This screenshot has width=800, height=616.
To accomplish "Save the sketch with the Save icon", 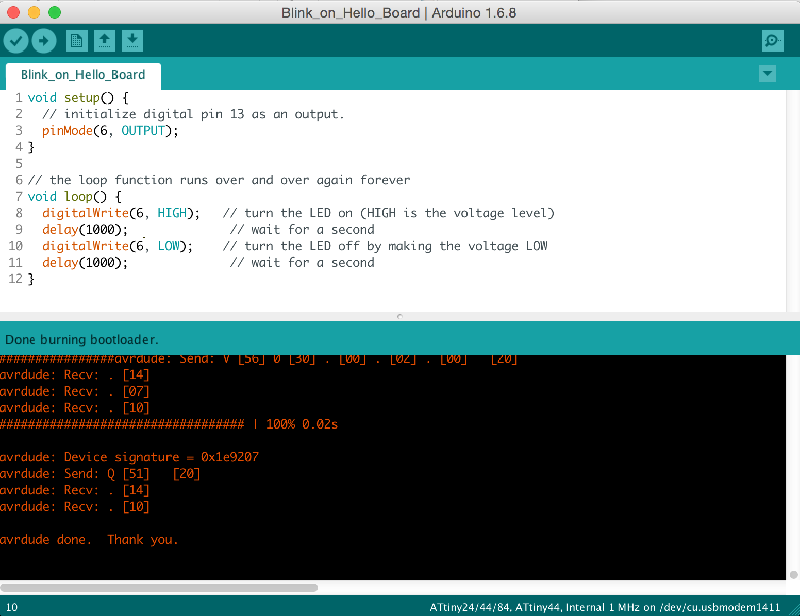I will pos(132,41).
